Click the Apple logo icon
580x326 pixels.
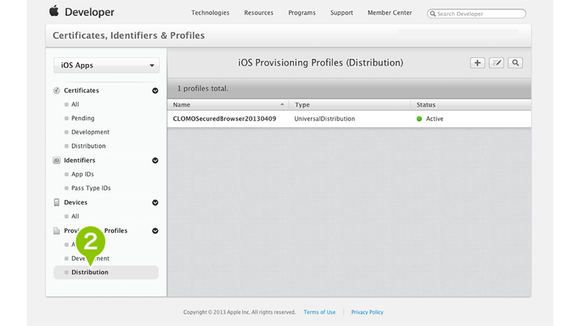pyautogui.click(x=54, y=10)
